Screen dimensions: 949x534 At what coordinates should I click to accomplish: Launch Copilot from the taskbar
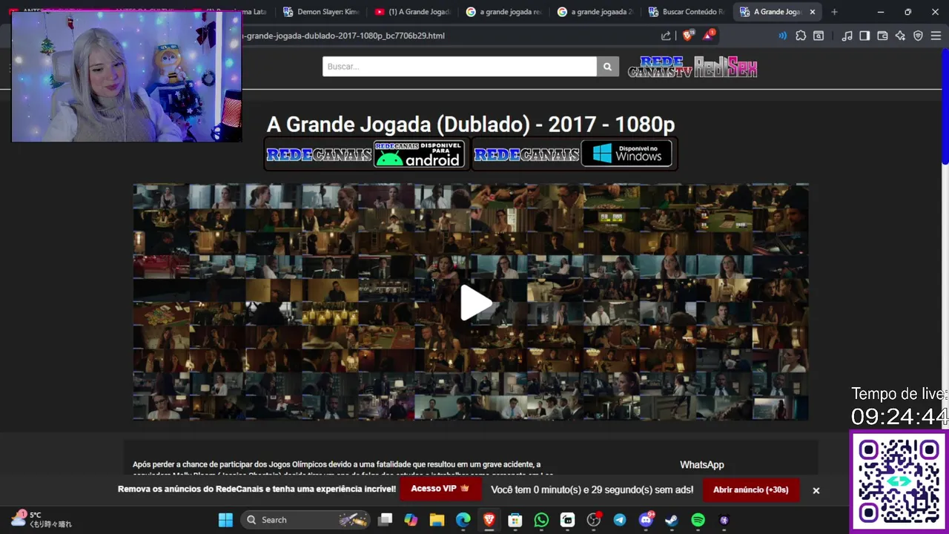pos(411,520)
